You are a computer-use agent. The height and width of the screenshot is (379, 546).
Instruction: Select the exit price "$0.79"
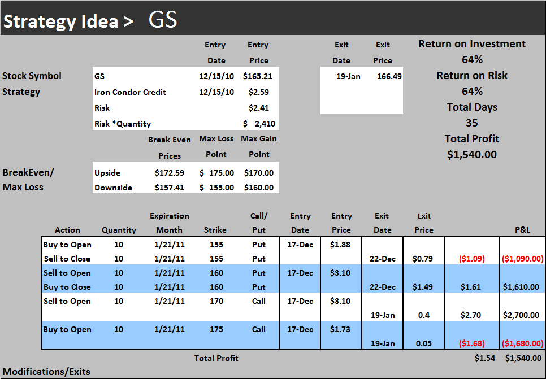point(423,259)
